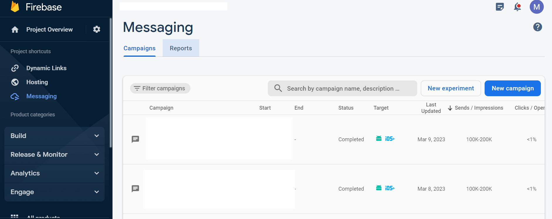
Task: Open the account avatar M
Action: (537, 7)
